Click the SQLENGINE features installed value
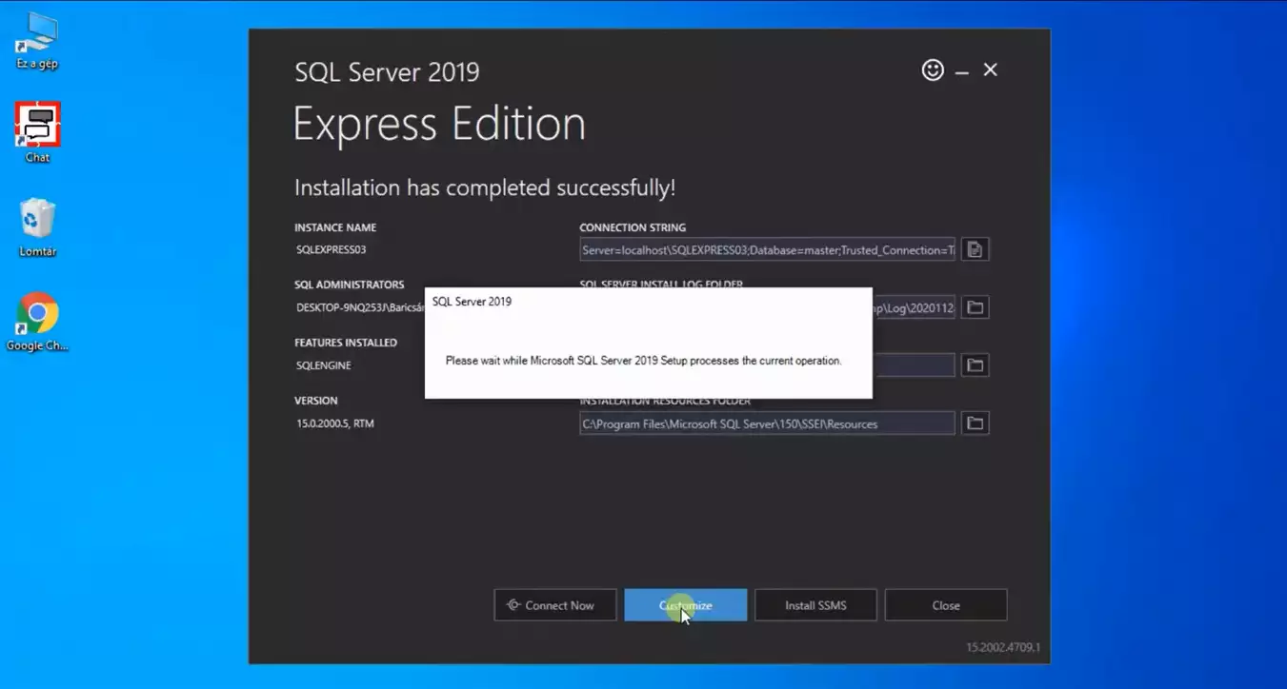The height and width of the screenshot is (689, 1287). 324,365
